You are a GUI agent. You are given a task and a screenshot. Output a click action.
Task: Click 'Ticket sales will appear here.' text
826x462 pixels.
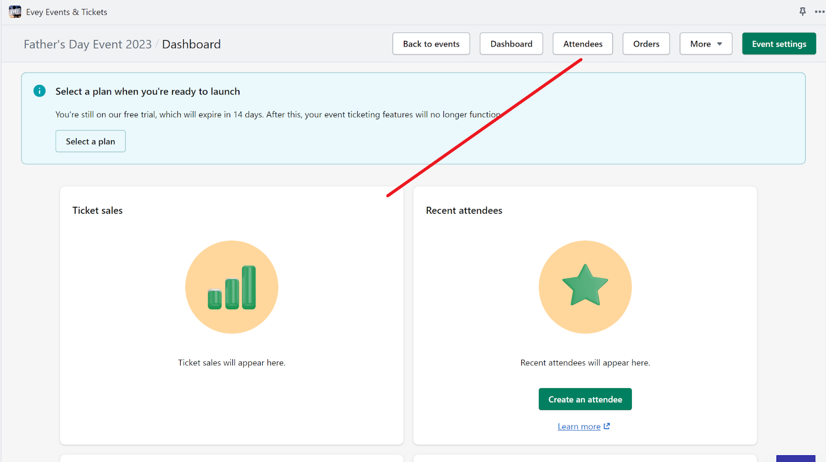(232, 363)
